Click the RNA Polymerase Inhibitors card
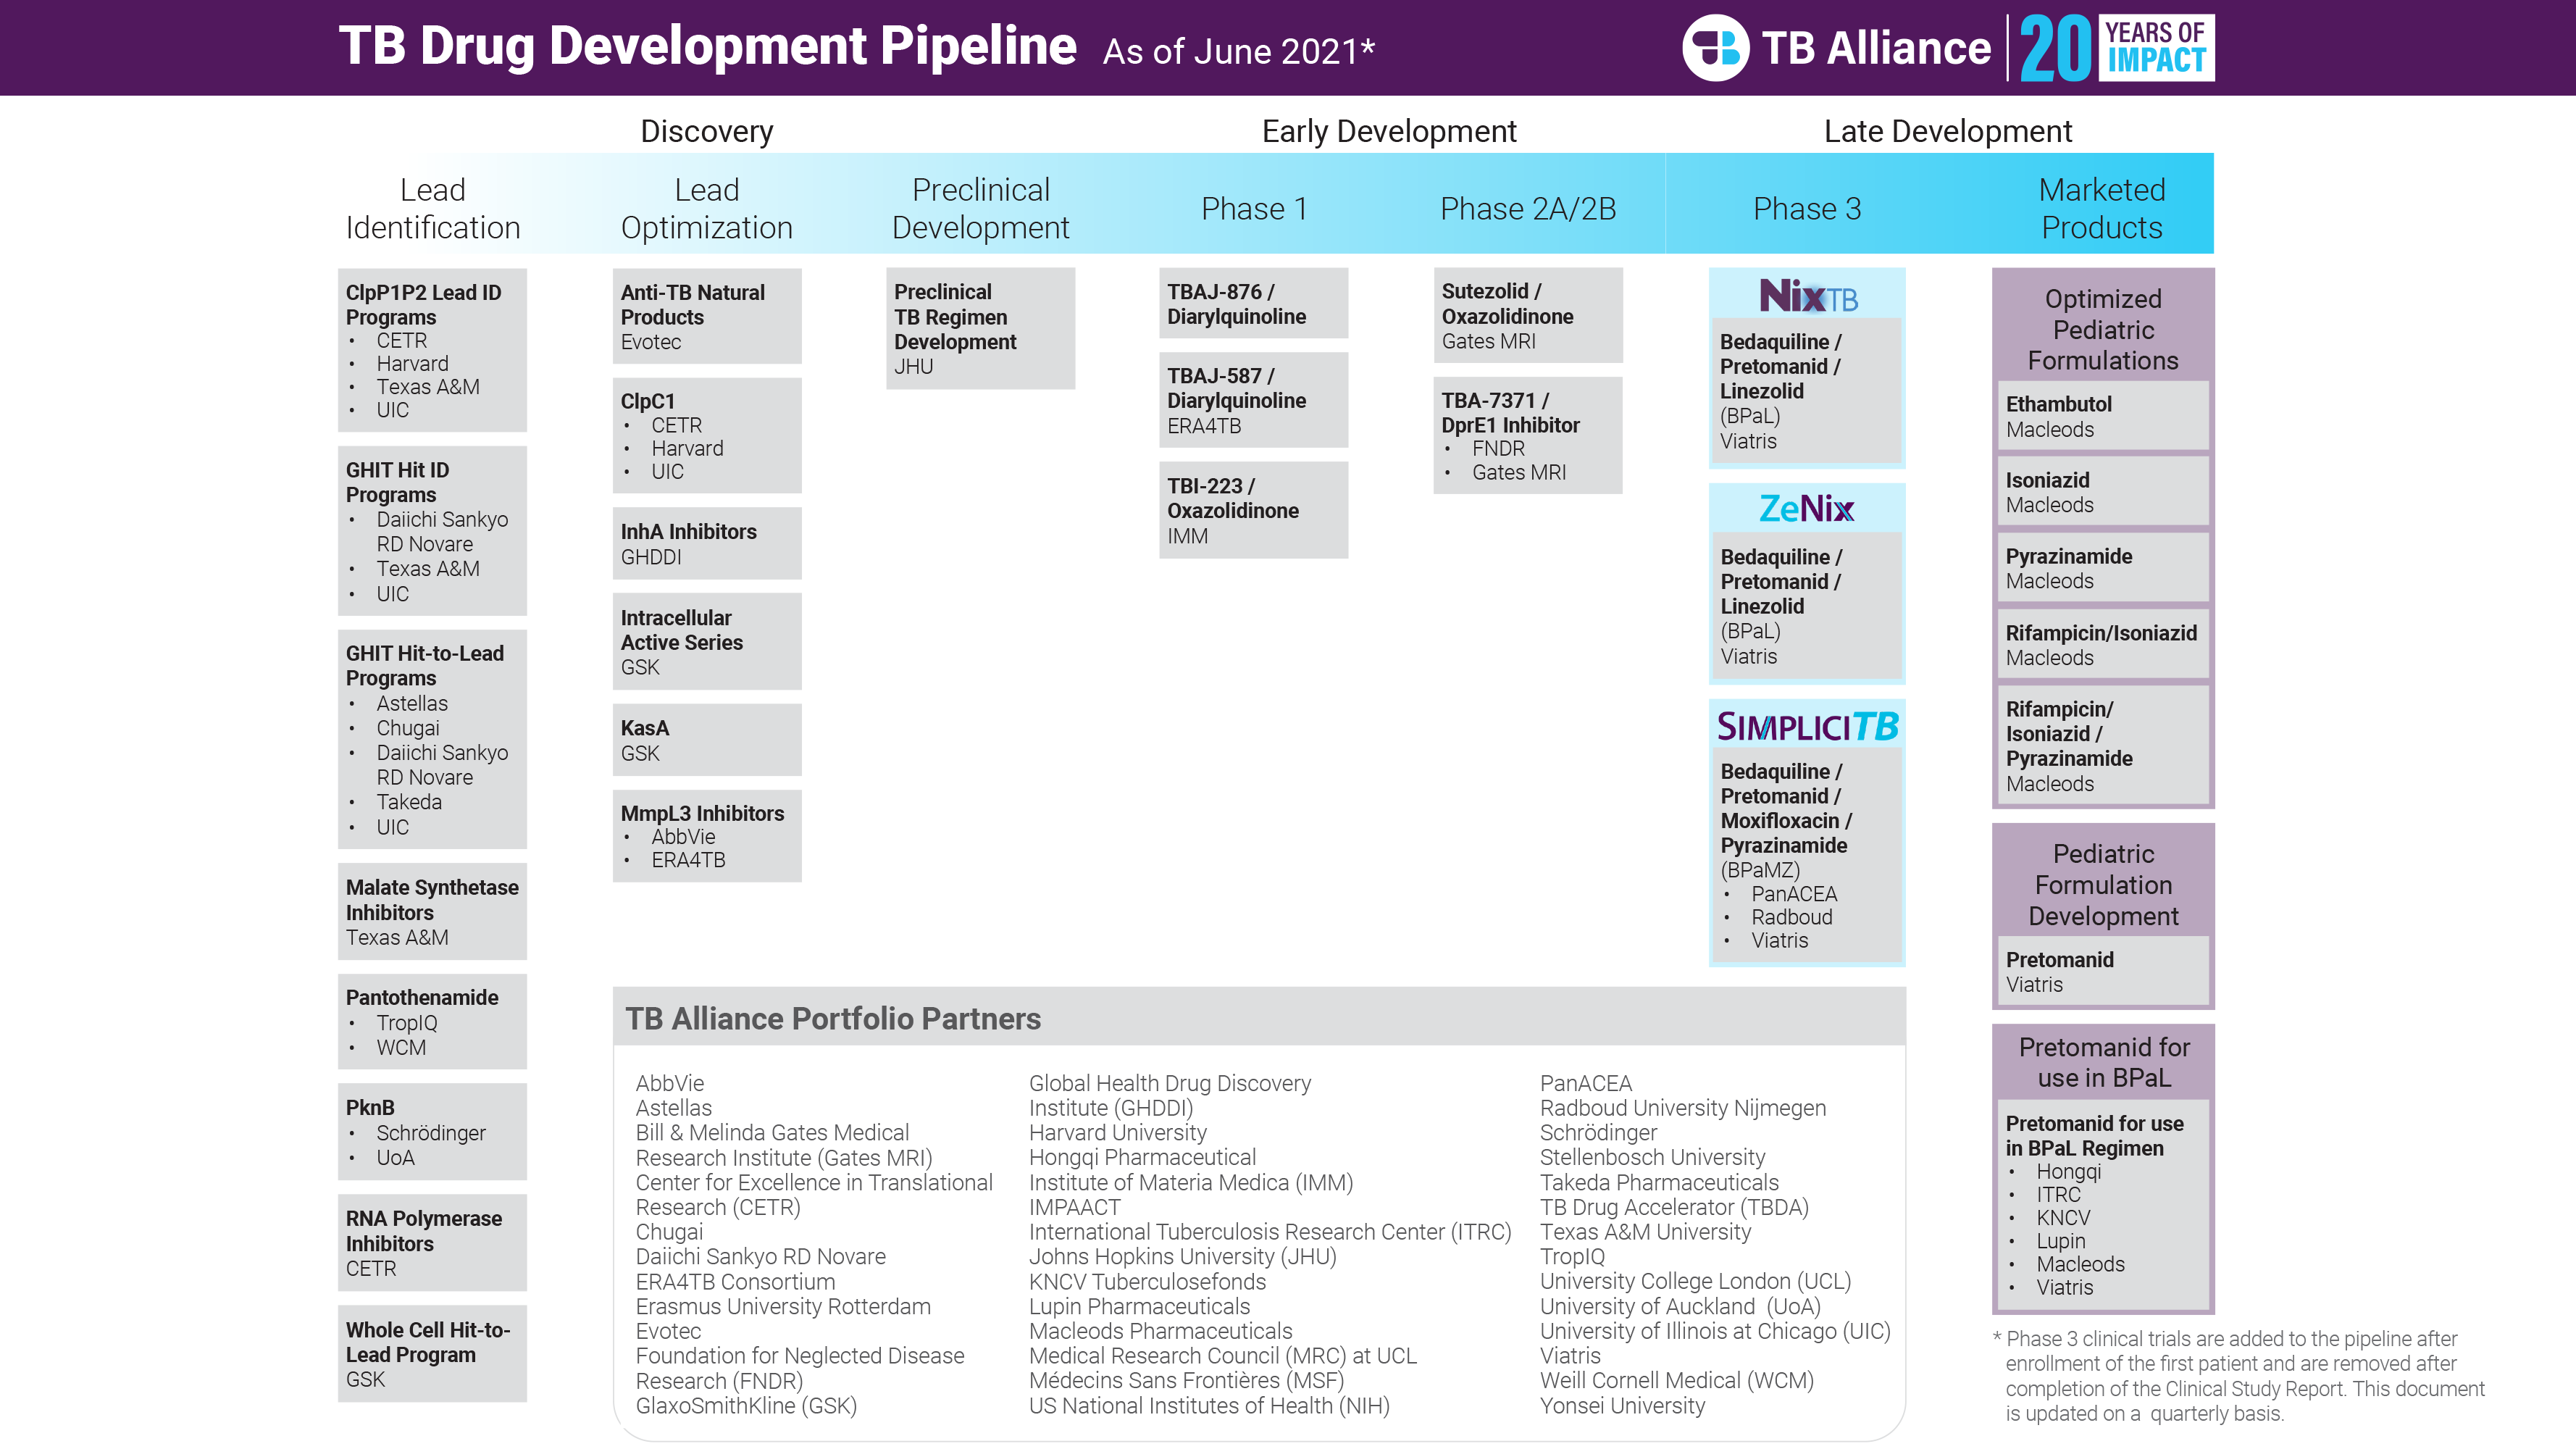 tap(432, 1243)
